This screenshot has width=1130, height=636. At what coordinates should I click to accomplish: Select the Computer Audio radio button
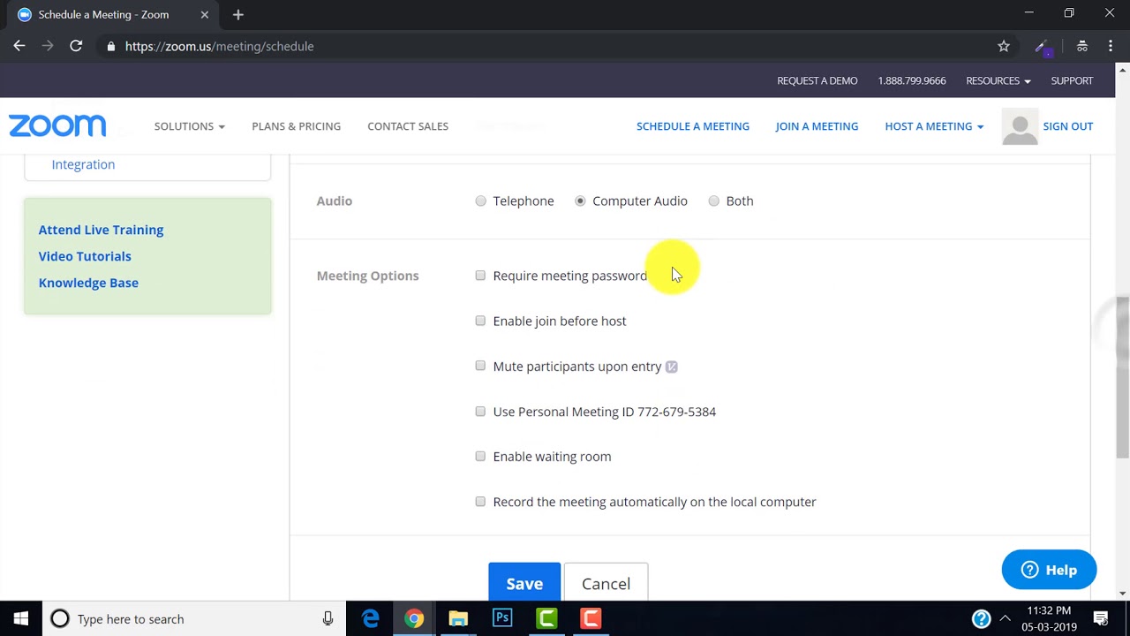[580, 201]
